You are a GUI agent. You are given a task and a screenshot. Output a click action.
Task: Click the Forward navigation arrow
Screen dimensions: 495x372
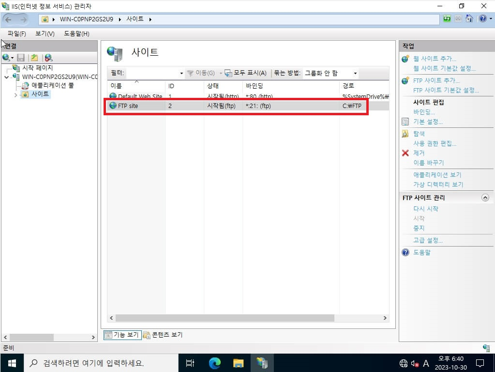(23, 19)
